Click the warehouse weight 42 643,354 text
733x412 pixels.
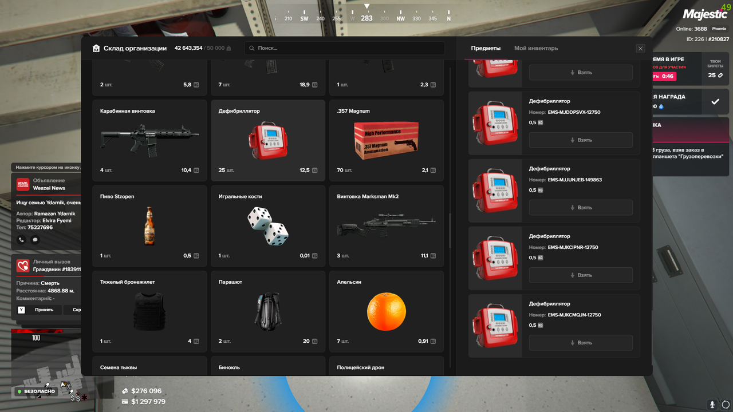tap(188, 49)
